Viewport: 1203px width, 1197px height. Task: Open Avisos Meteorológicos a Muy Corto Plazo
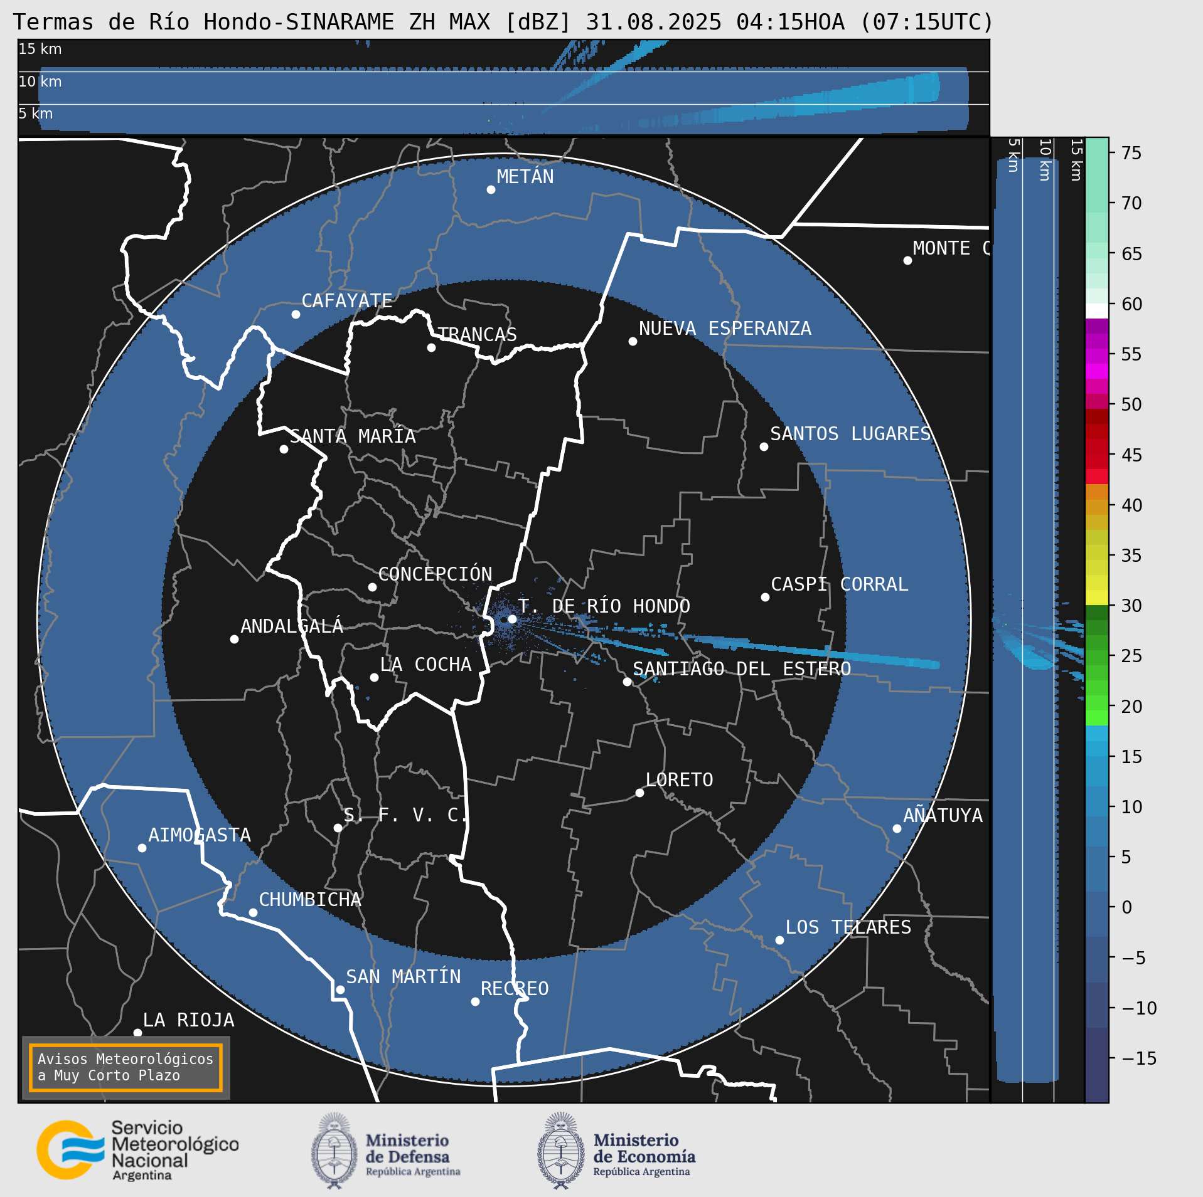coord(126,1067)
